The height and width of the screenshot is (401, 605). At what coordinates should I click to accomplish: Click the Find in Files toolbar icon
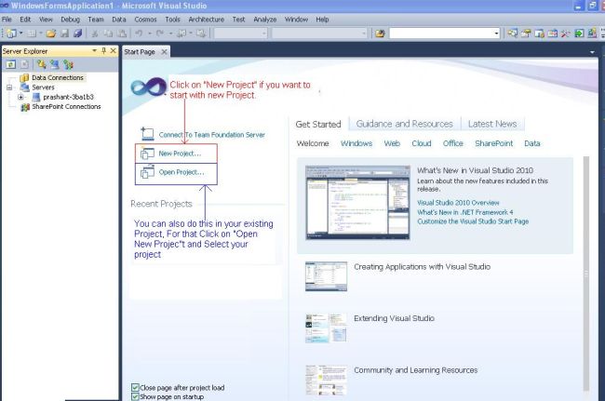(x=380, y=33)
